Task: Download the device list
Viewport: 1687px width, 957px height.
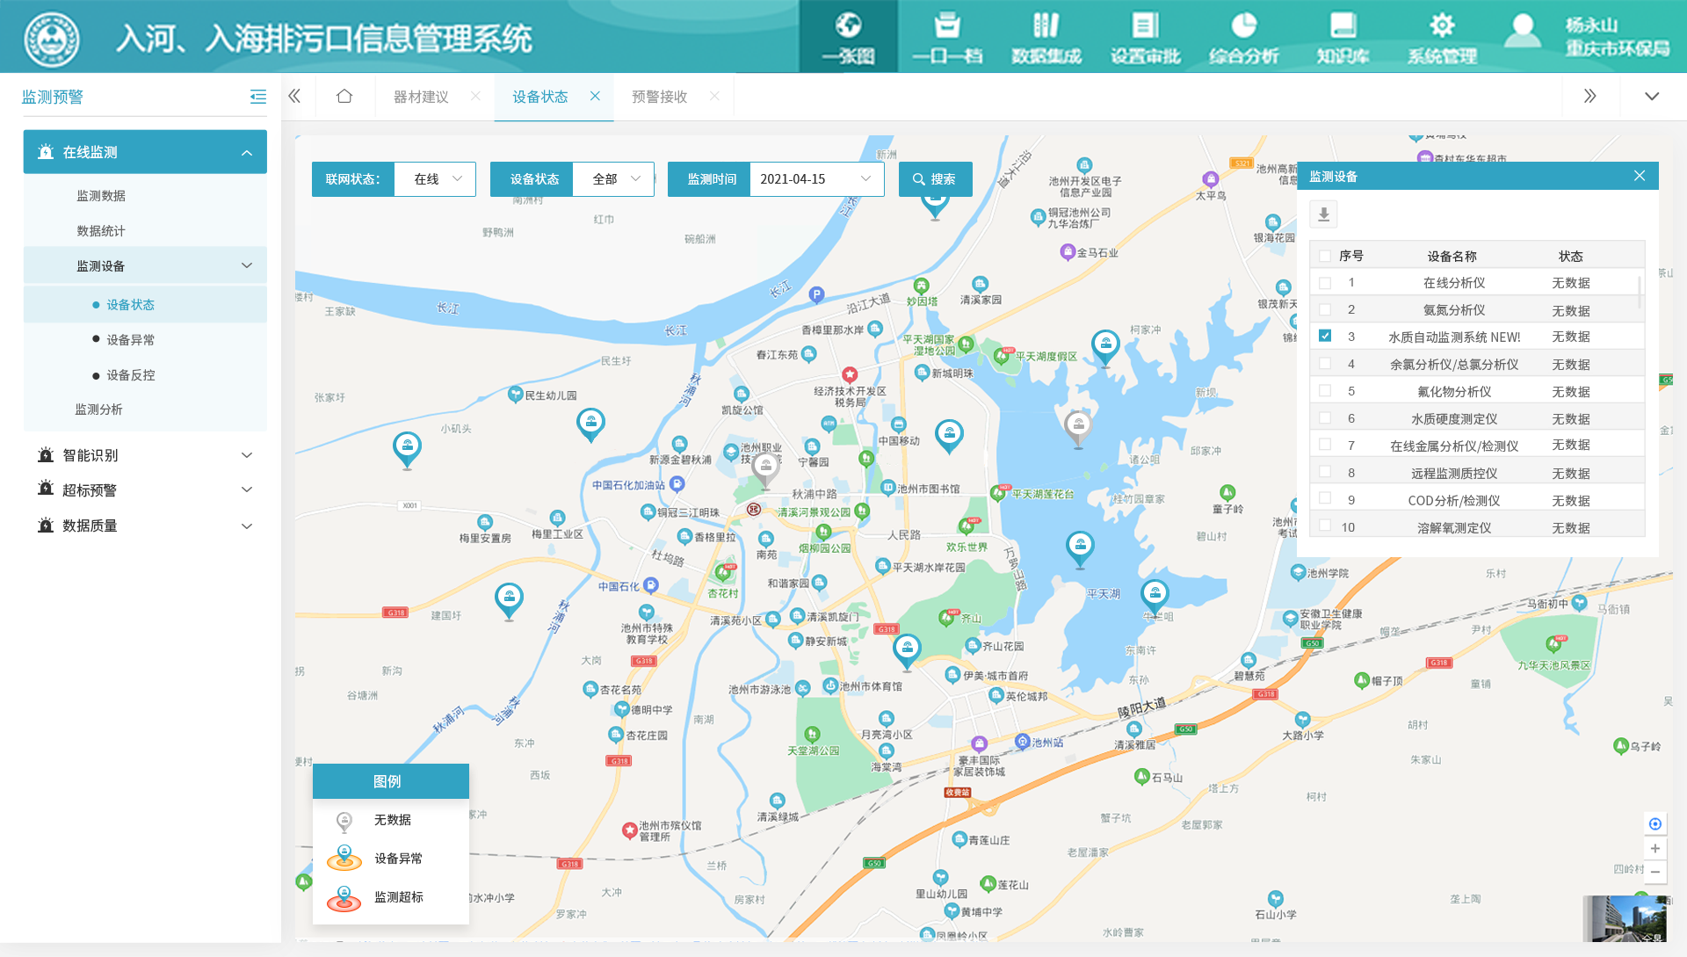Action: 1323,214
